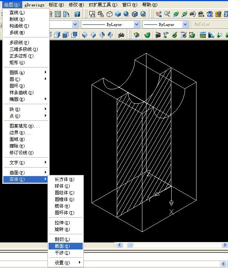The width and height of the screenshot is (228, 268).
Task: Activate the 3D Swivel camera icon
Action: click(193, 14)
